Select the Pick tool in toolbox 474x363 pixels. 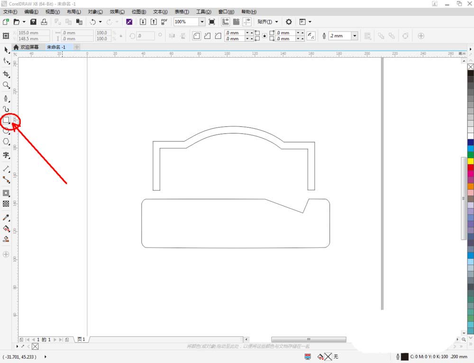pos(6,50)
